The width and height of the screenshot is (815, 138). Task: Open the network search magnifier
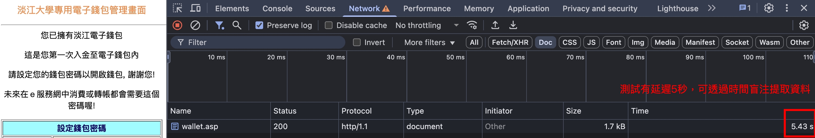(x=237, y=25)
